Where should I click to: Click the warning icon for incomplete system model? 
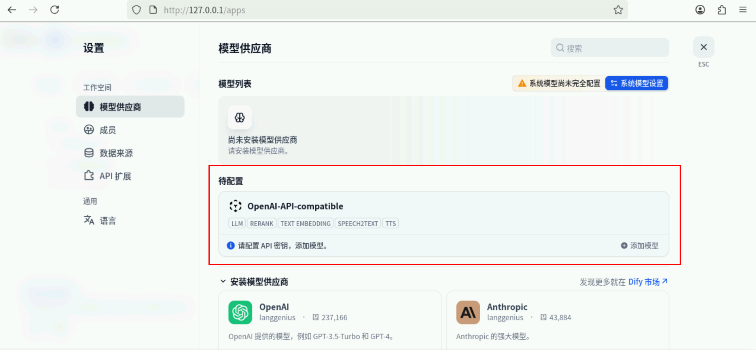(522, 83)
